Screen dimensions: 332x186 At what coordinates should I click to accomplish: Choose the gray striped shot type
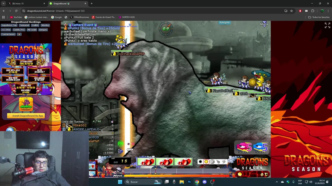point(212,162)
